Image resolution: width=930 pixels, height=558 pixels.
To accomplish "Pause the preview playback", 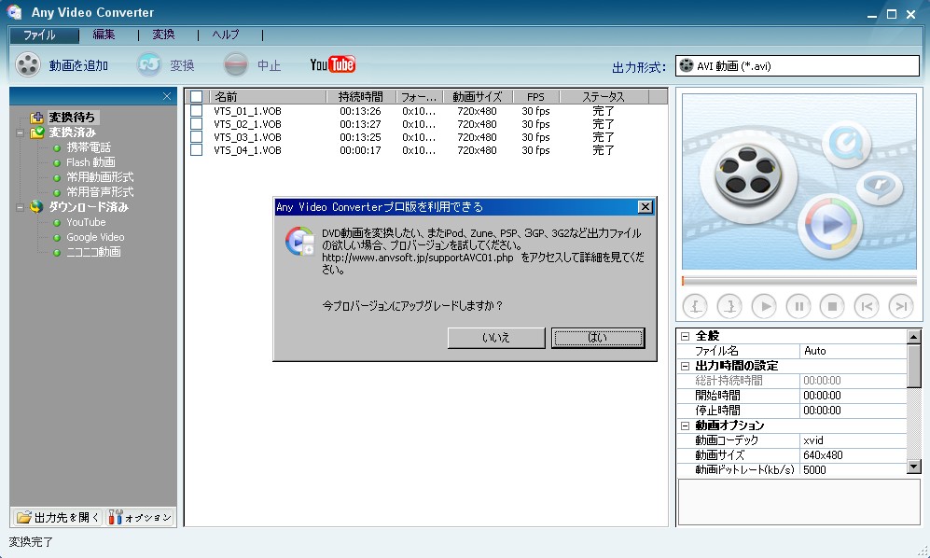I will click(798, 306).
